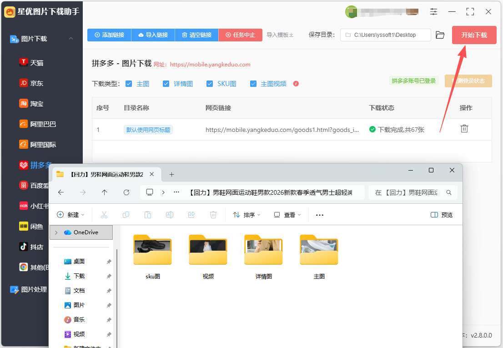Toggle the 主图视频 checkbox

point(253,84)
